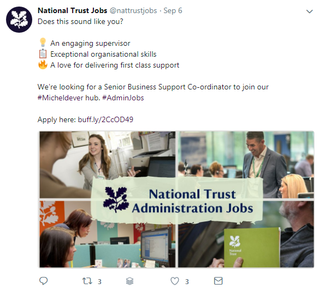Open National Trust oak leaf profile avatar

point(19,20)
